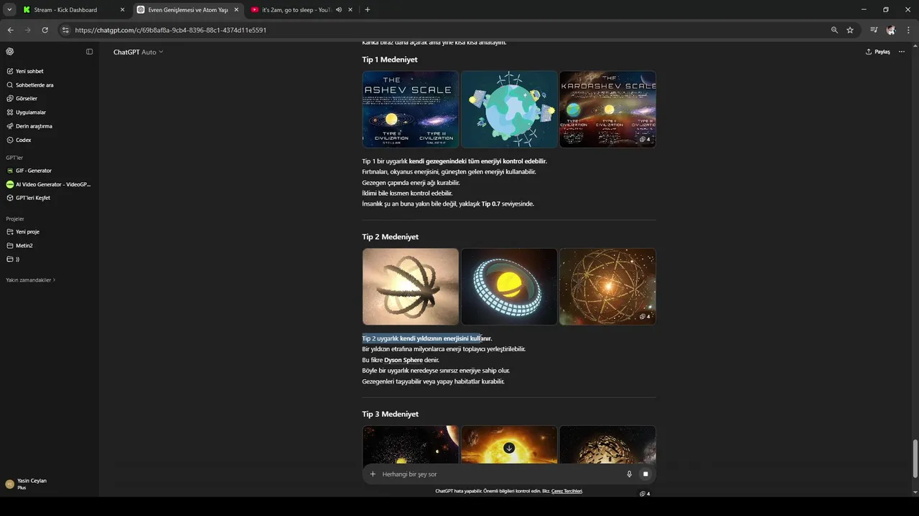Open a new browser tab
This screenshot has width=919, height=516.
(x=367, y=10)
